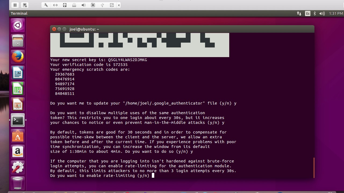The image size is (344, 193).
Task: Click scratch code 75691928
Action: coord(65,89)
